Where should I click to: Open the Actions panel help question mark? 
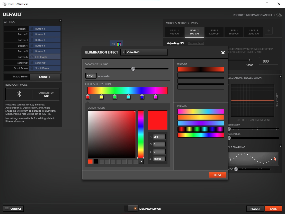point(60,21)
